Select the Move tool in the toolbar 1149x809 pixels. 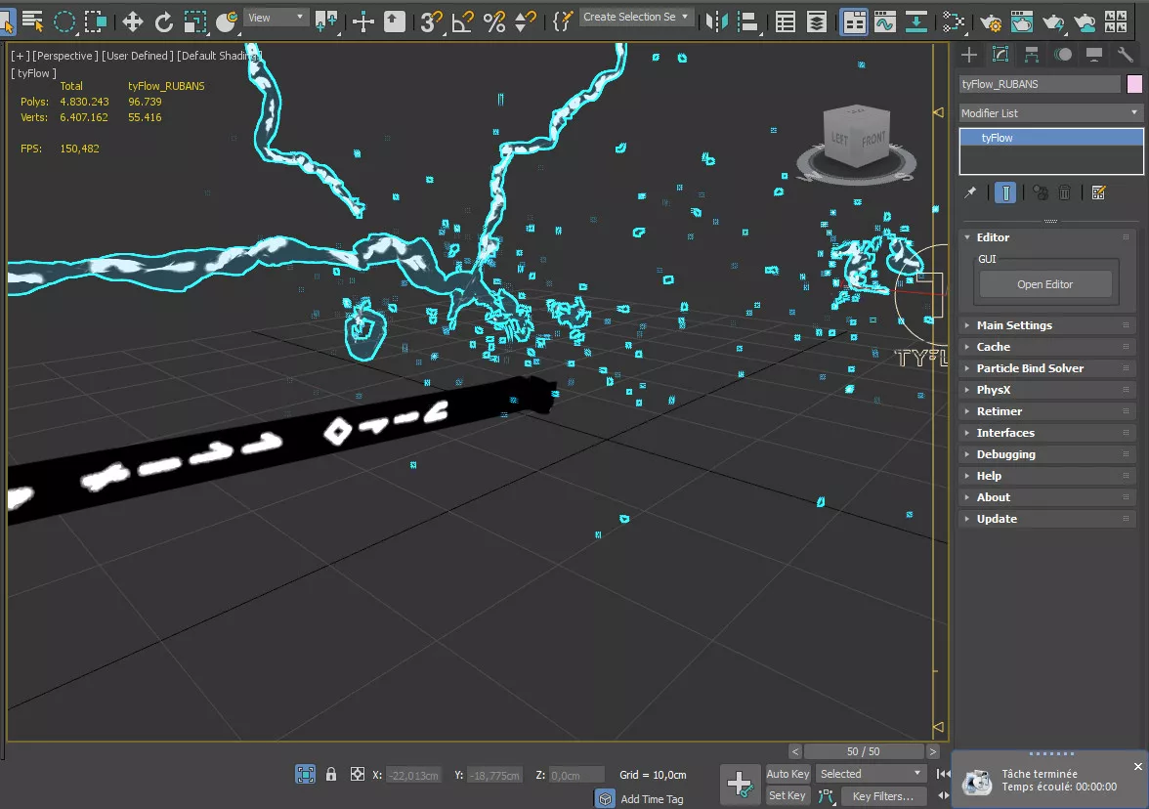[133, 21]
